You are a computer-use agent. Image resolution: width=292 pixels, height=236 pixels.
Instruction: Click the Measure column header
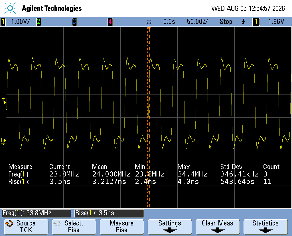point(20,167)
